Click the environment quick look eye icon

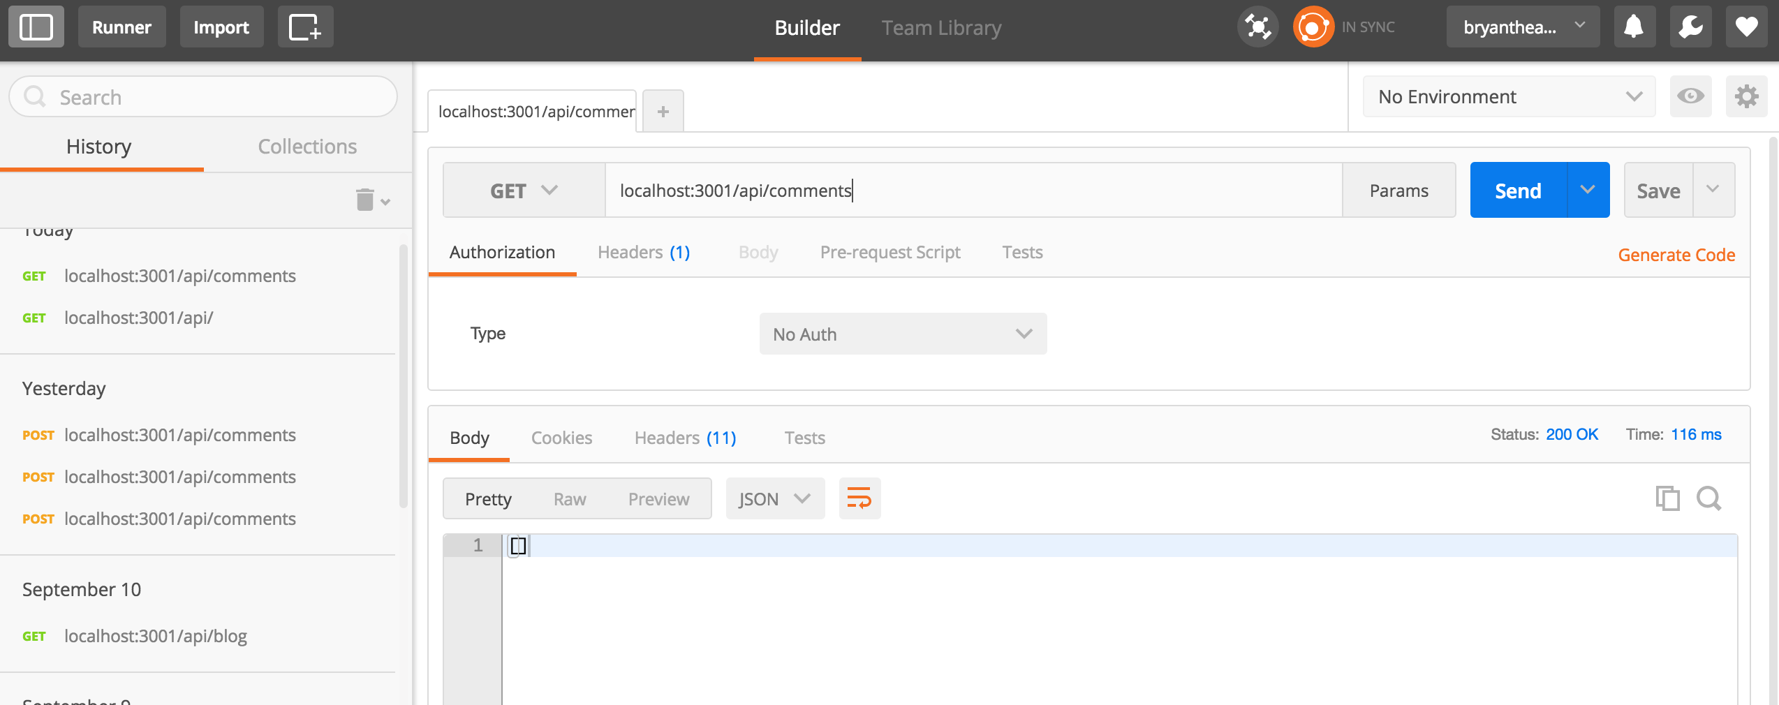[1690, 96]
